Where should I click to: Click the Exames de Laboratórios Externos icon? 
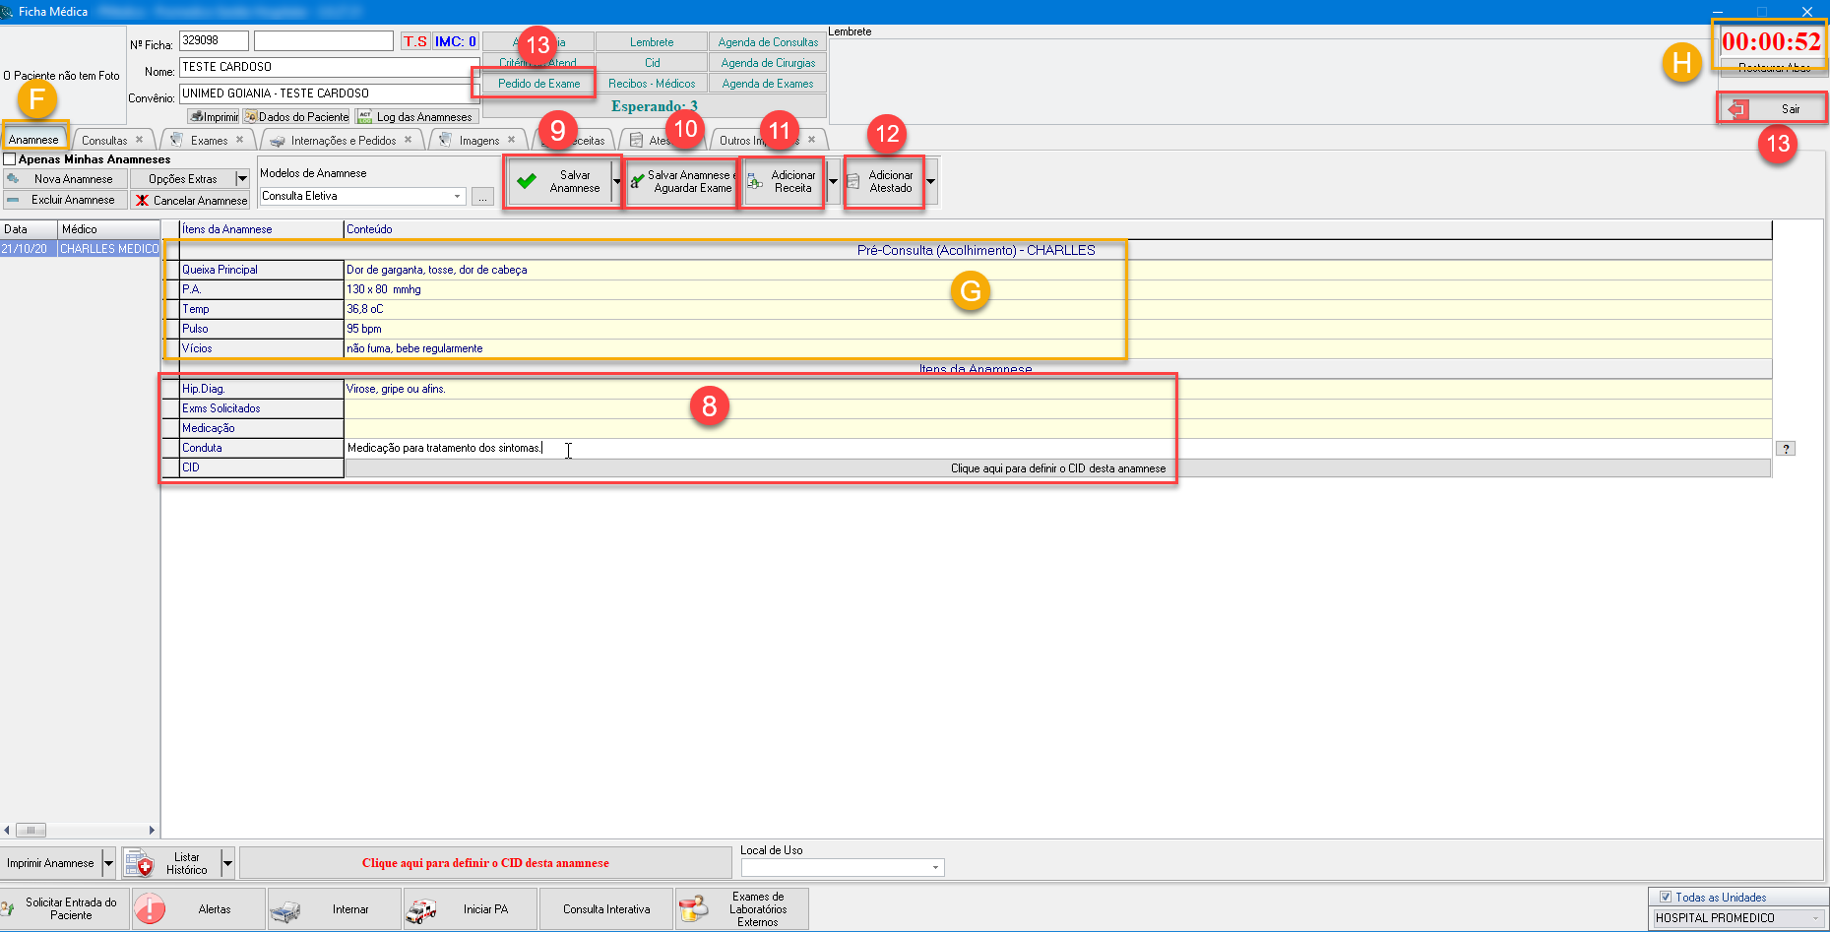693,908
